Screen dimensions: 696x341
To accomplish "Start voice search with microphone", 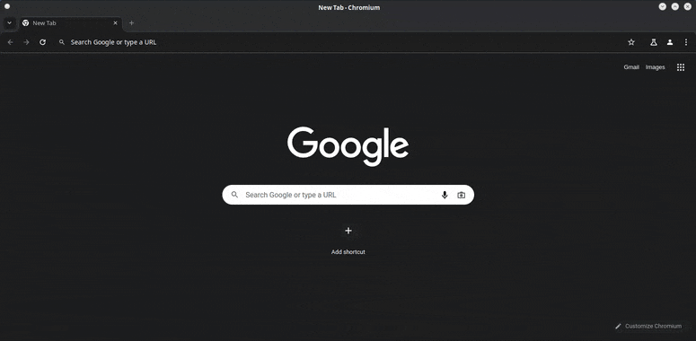I will click(x=445, y=195).
